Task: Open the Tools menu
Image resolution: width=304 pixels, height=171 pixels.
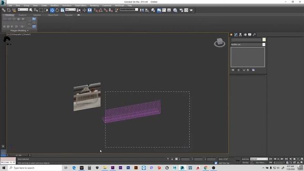Action: 18,6
